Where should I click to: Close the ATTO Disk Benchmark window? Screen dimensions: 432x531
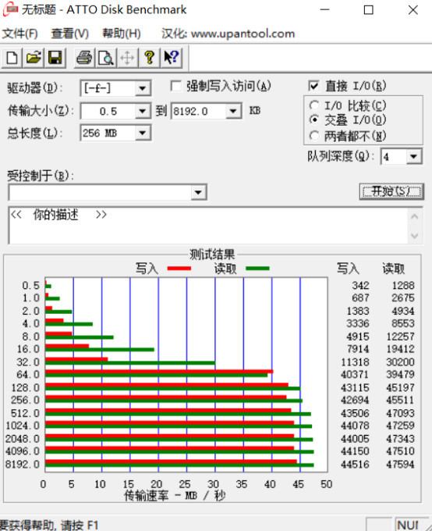pyautogui.click(x=413, y=10)
